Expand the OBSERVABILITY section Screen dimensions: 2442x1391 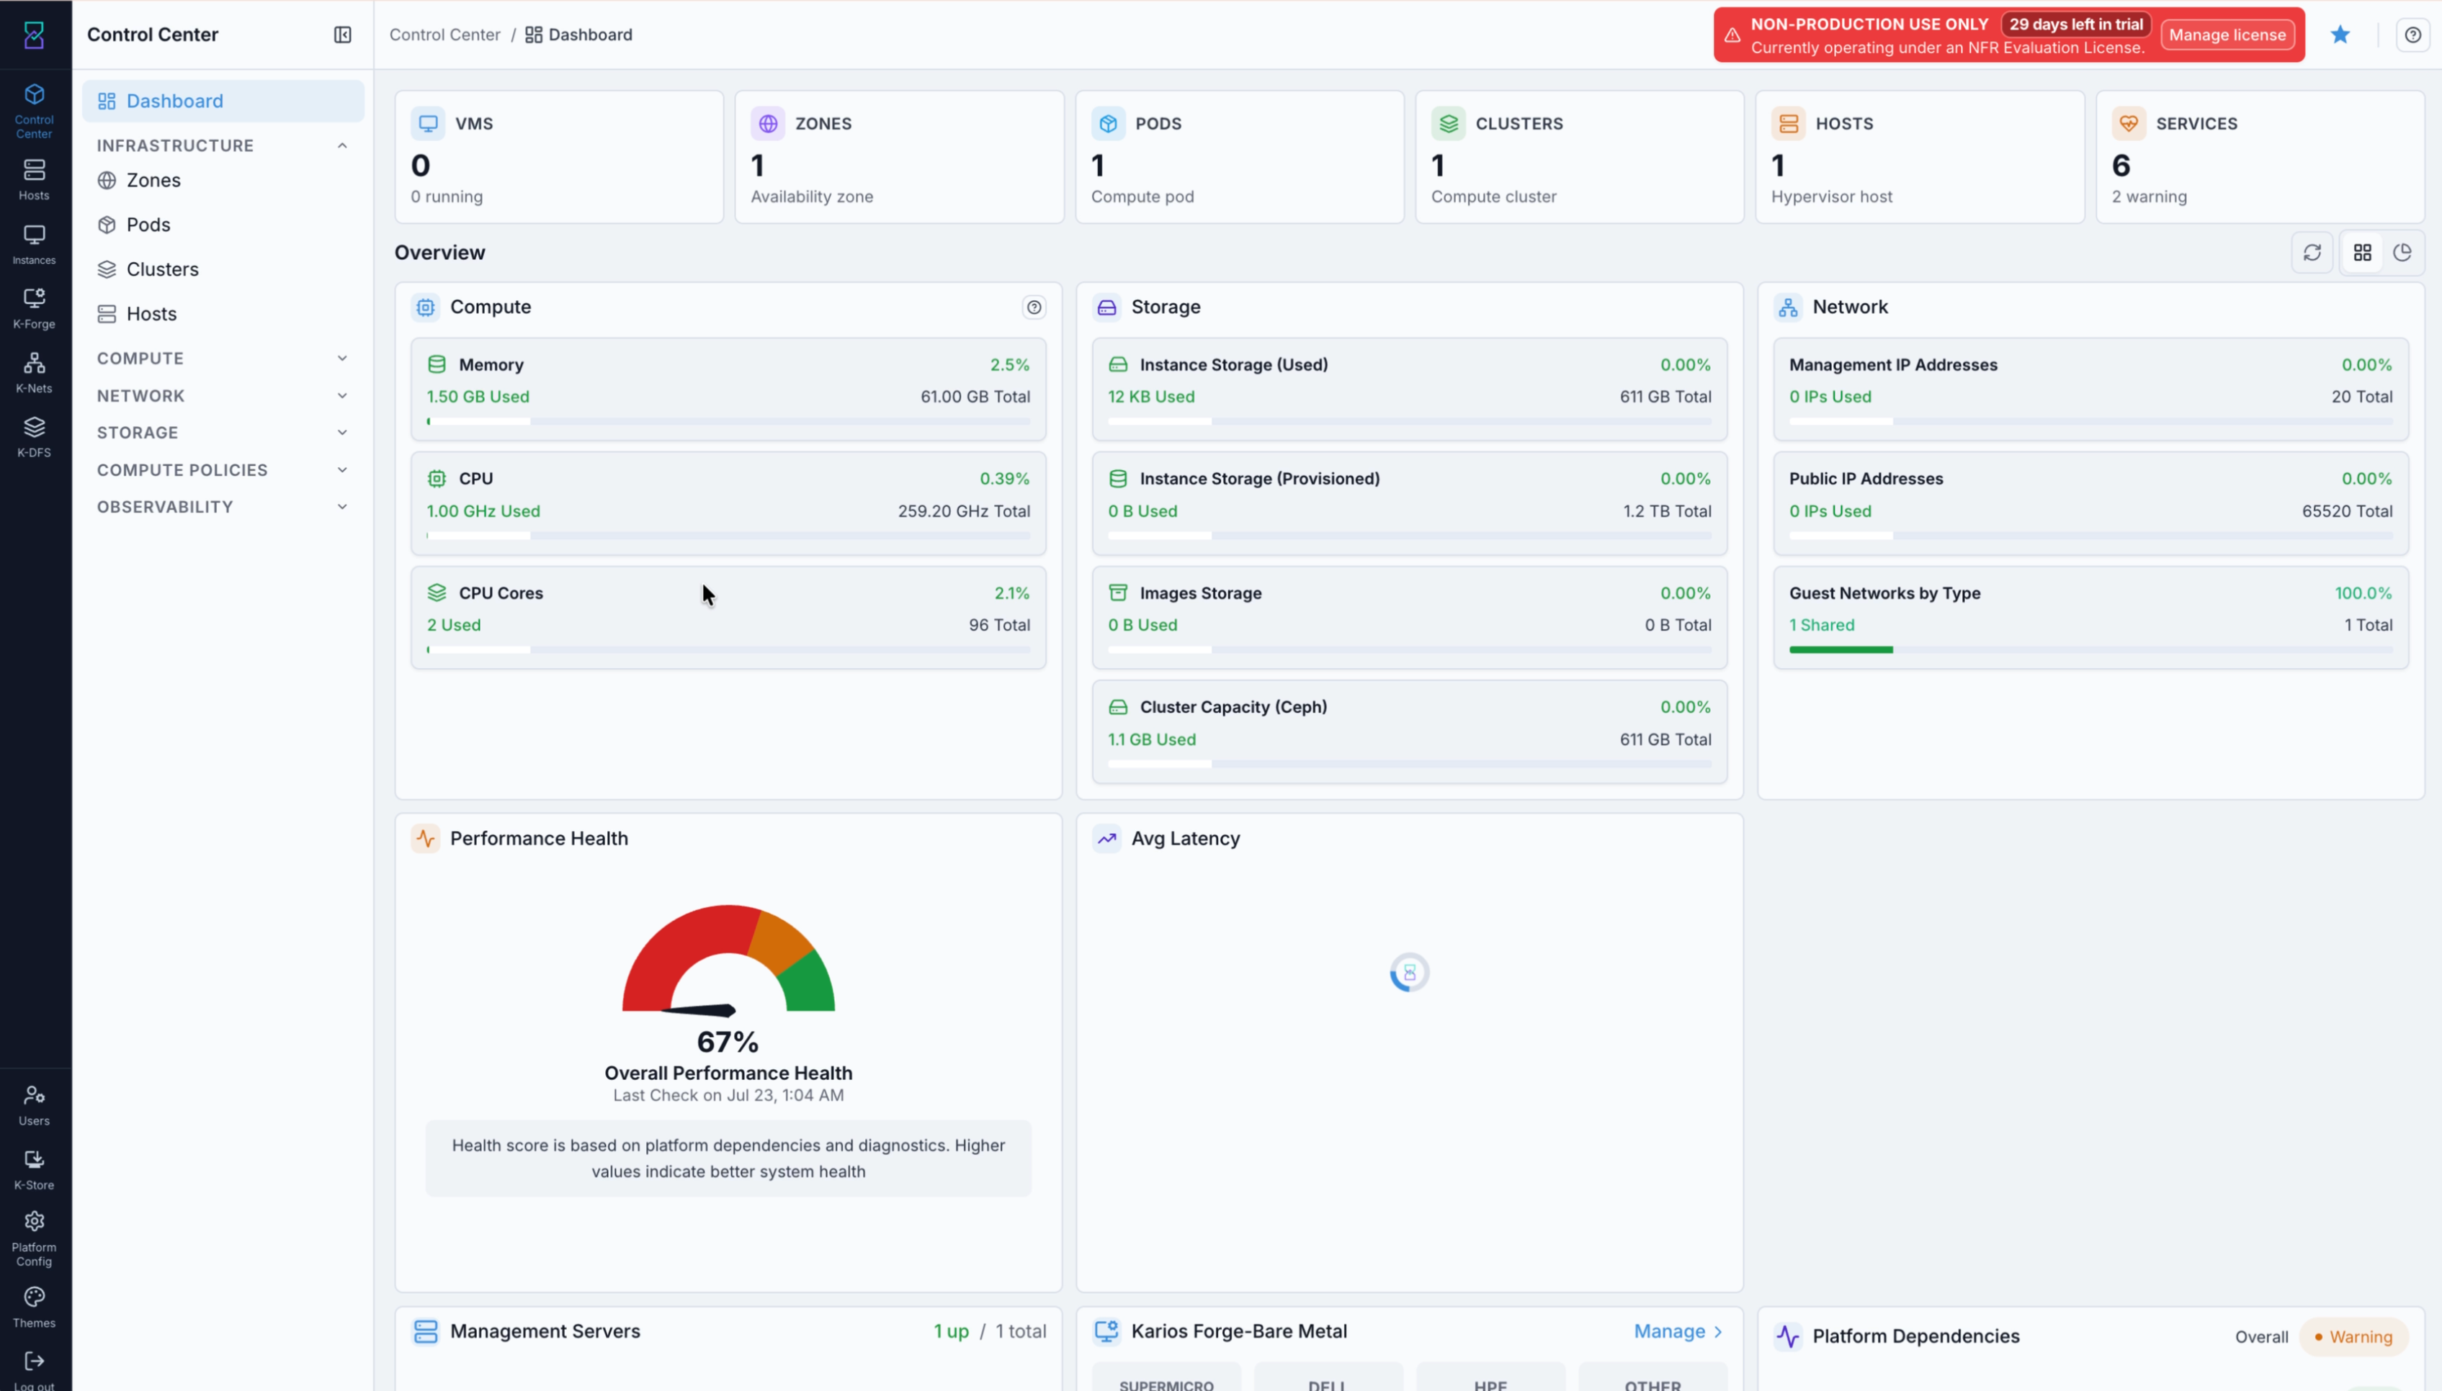tap(223, 506)
